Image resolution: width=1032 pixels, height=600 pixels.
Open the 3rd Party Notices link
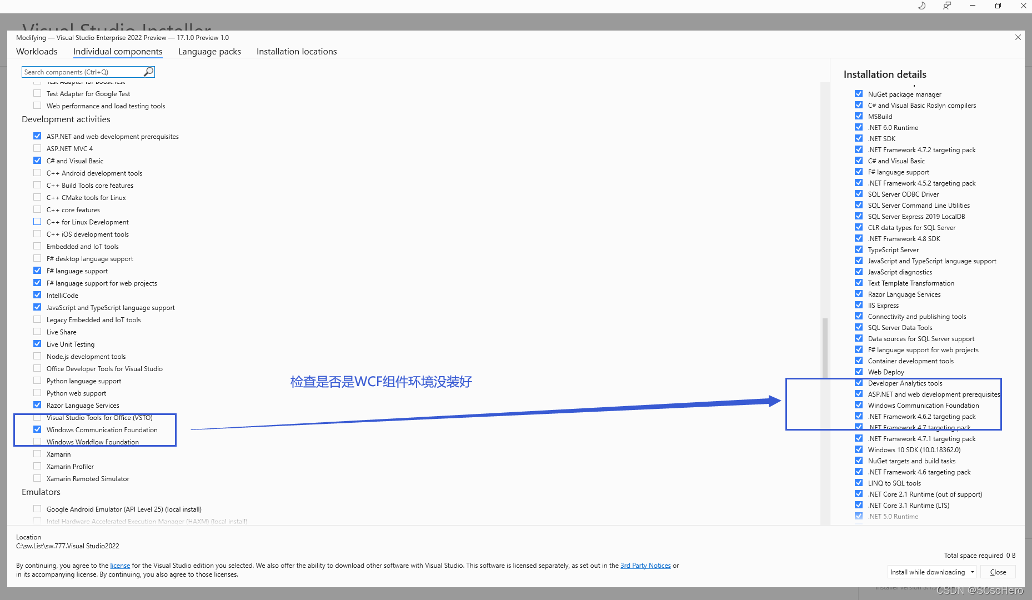point(645,566)
